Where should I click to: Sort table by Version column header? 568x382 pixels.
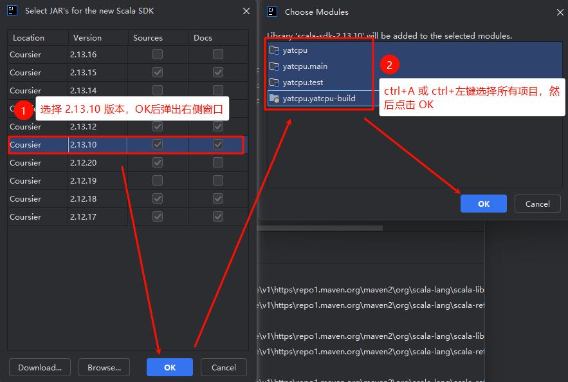coord(87,38)
